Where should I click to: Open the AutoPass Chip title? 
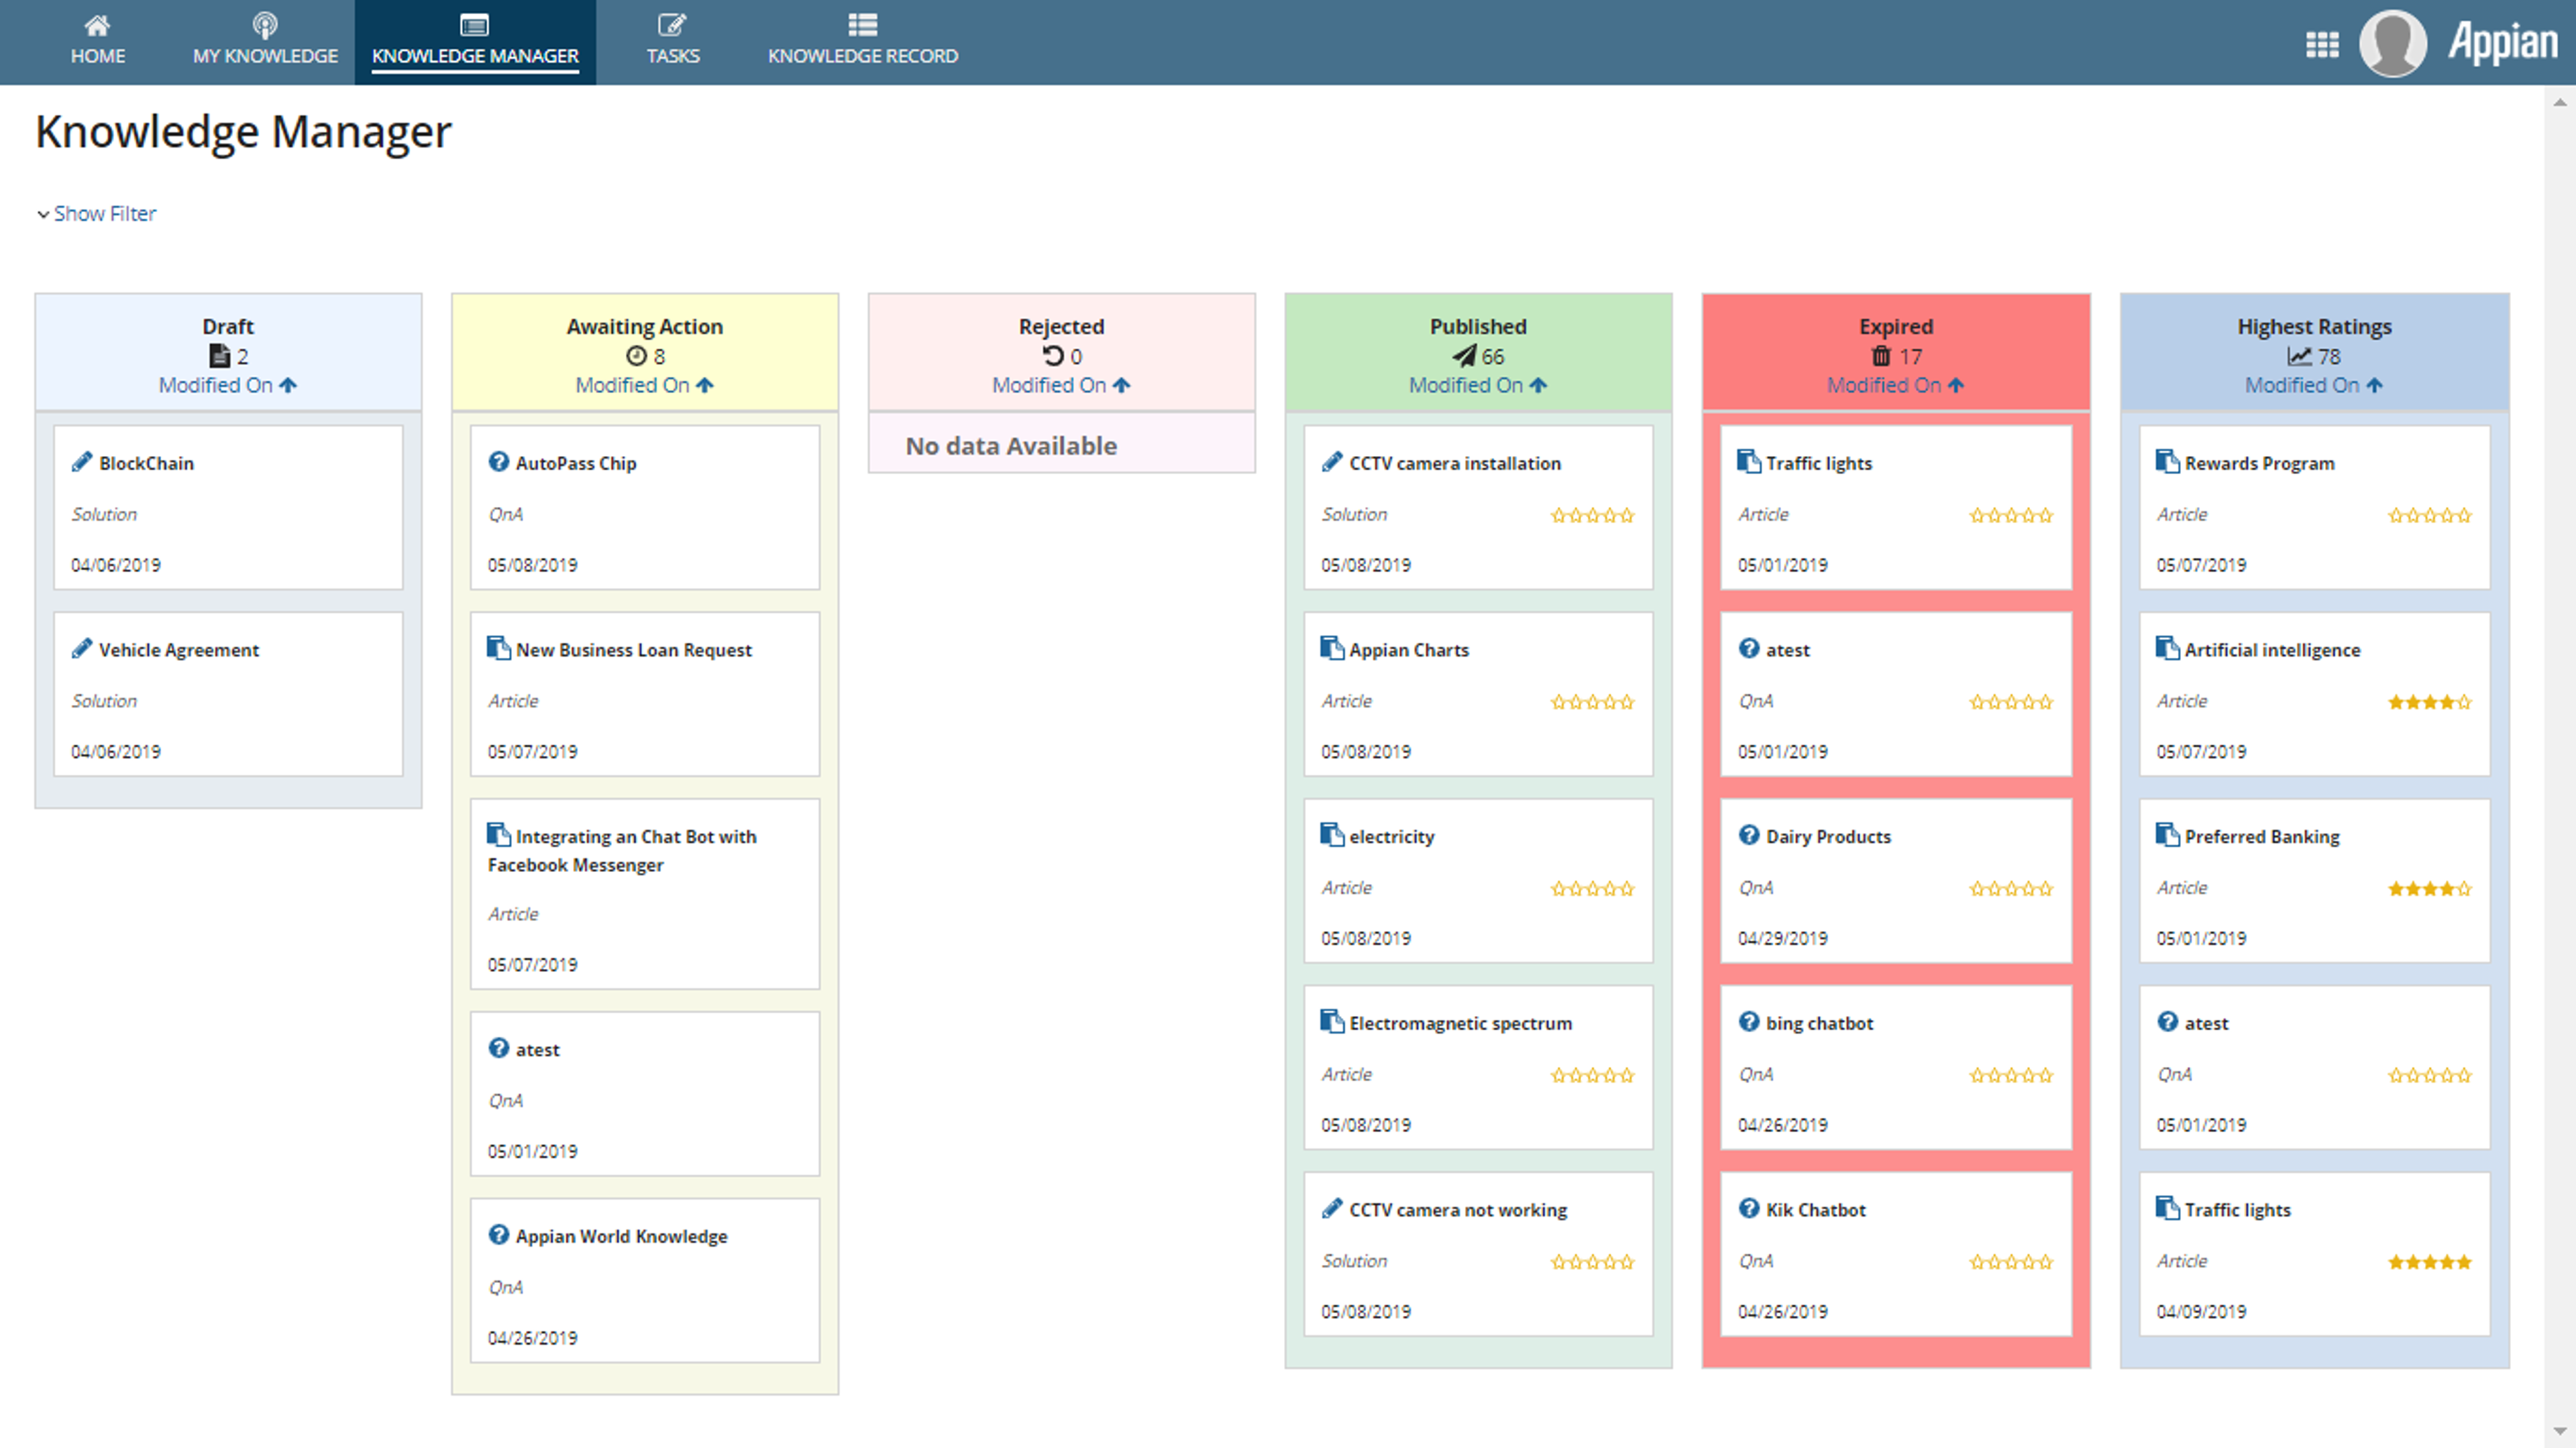[576, 463]
